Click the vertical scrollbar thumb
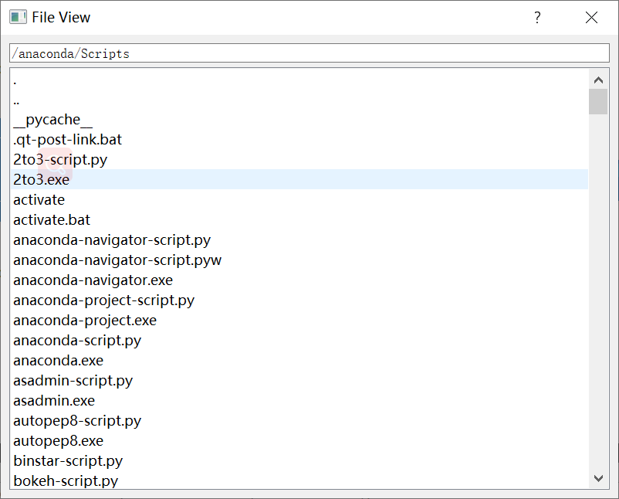This screenshot has height=499, width=619. tap(598, 101)
